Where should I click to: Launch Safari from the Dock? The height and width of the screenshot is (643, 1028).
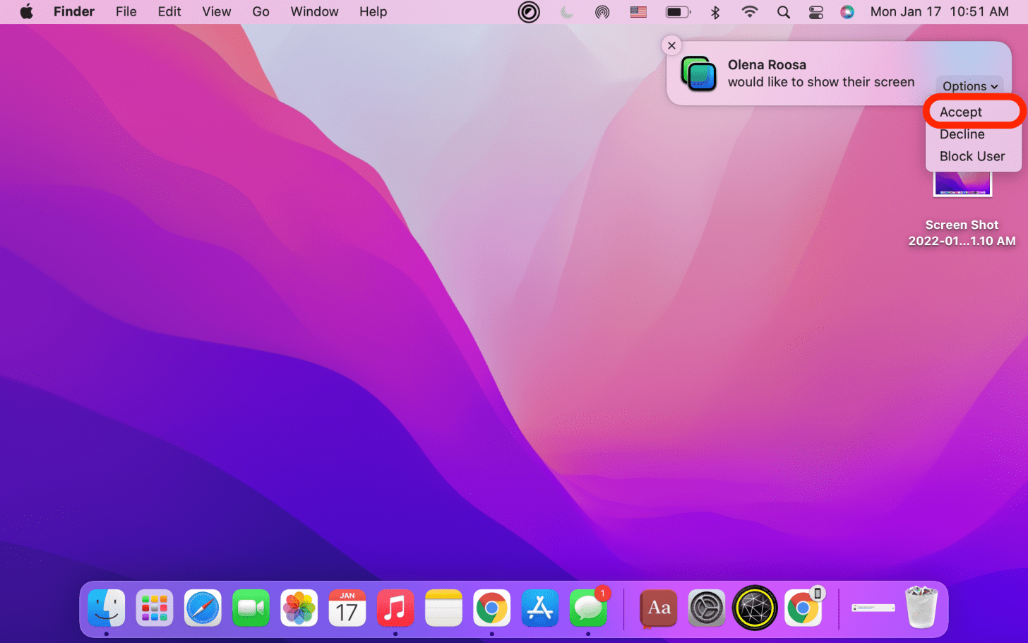point(203,608)
